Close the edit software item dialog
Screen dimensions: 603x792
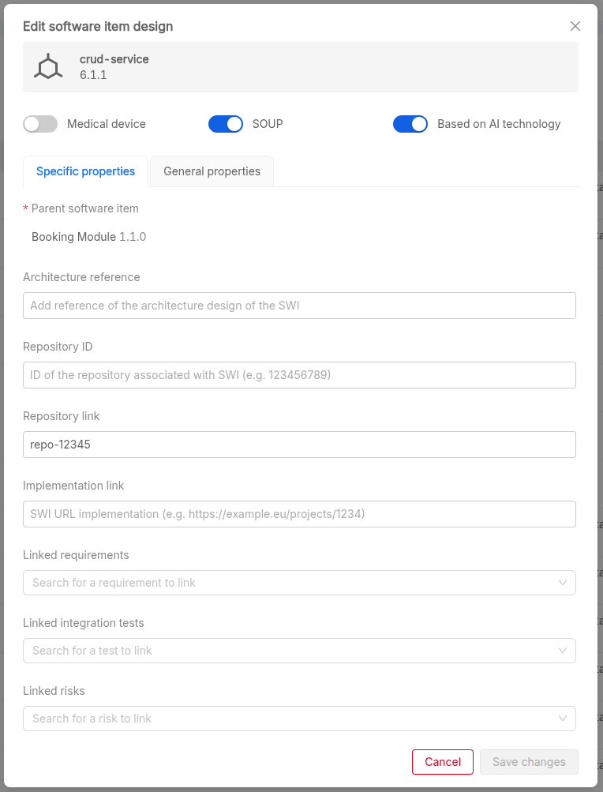575,26
